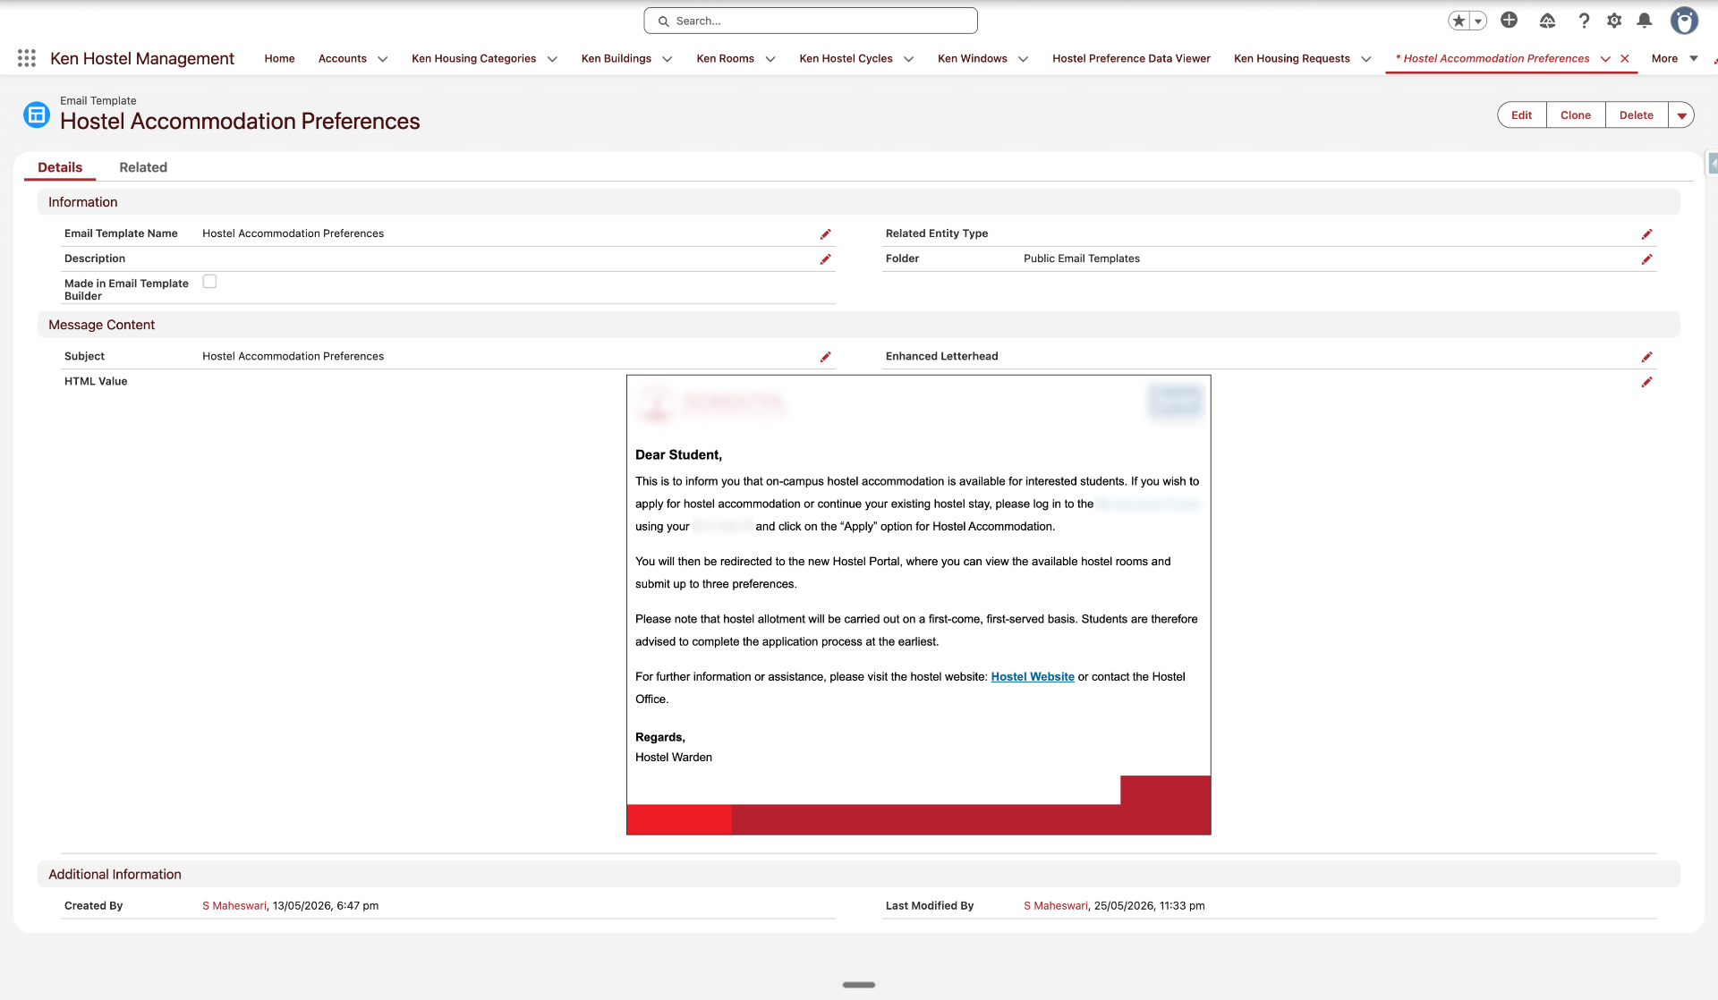Expand the Ken Housing Requests dropdown

point(1365,59)
